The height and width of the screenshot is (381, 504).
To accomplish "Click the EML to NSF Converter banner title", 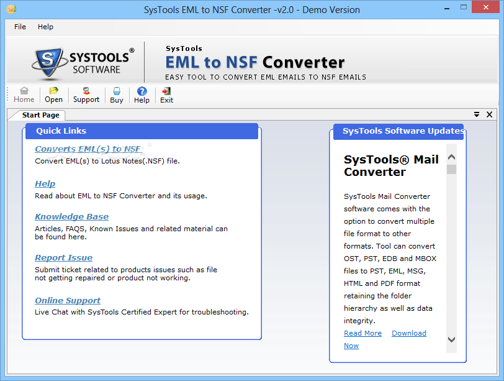I will tap(255, 62).
